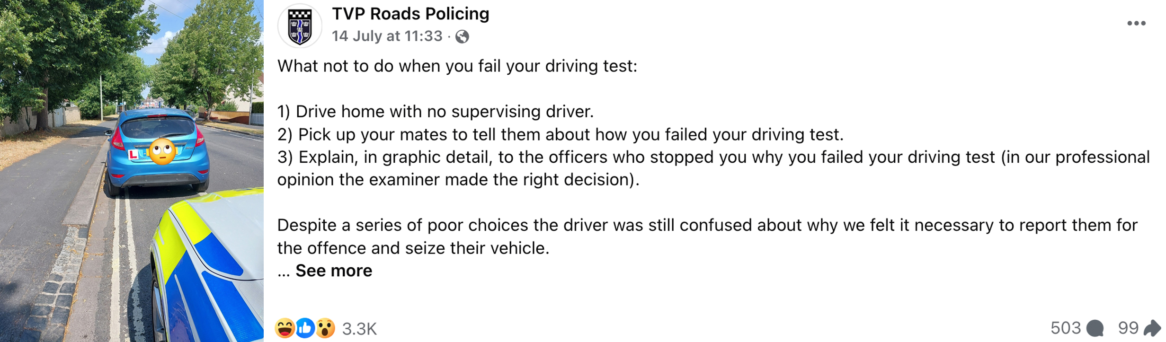This screenshot has height=342, width=1166.
Task: Click the Wow surprised reaction emoji
Action: [x=325, y=328]
